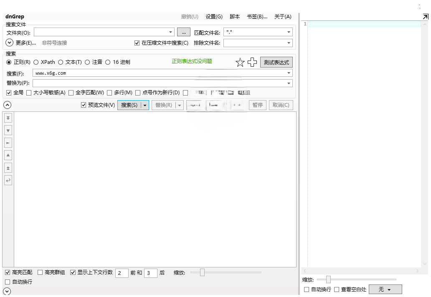Click the context lines before field showing 2
431x297 pixels.
point(122,273)
